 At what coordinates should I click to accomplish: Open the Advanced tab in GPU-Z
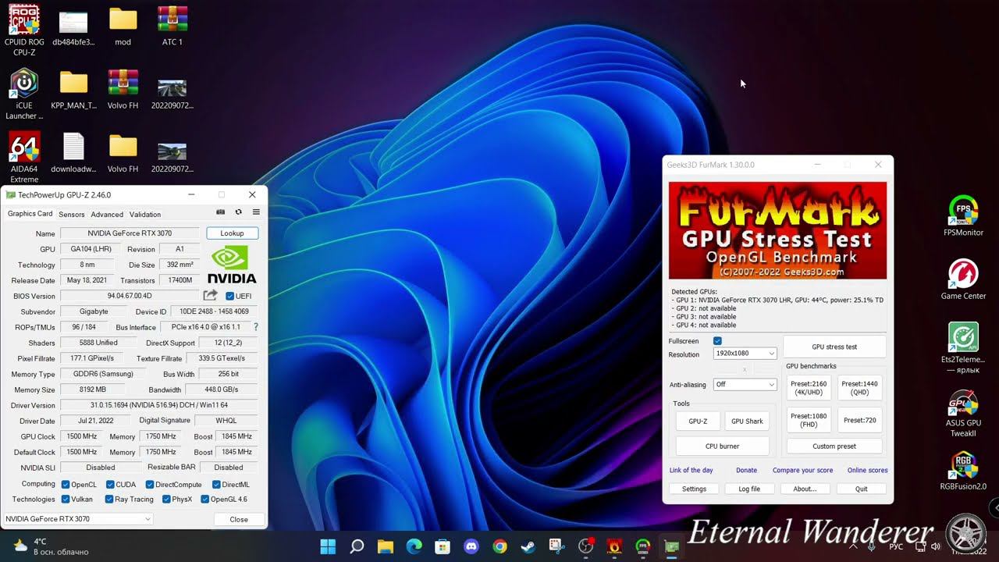(x=107, y=214)
